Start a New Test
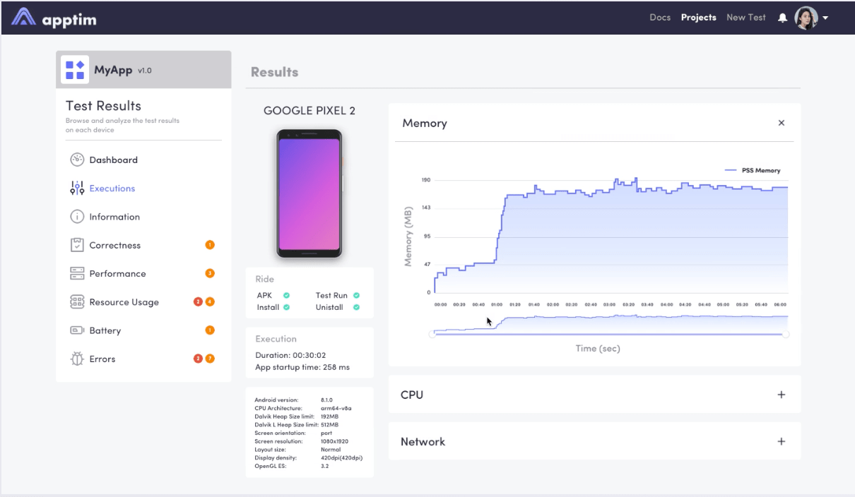The height and width of the screenshot is (497, 855). coord(745,17)
